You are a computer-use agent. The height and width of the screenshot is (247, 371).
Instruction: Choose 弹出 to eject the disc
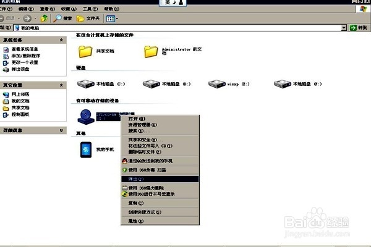click(160, 179)
